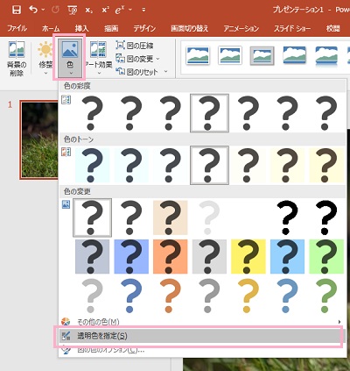Apply the light-blue background recolor preset
This screenshot has width=350, height=371.
click(287, 256)
